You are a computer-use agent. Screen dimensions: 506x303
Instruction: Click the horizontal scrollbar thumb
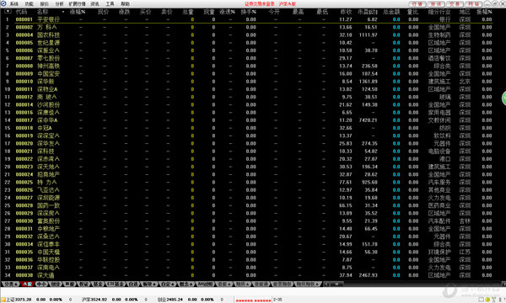click(x=336, y=284)
